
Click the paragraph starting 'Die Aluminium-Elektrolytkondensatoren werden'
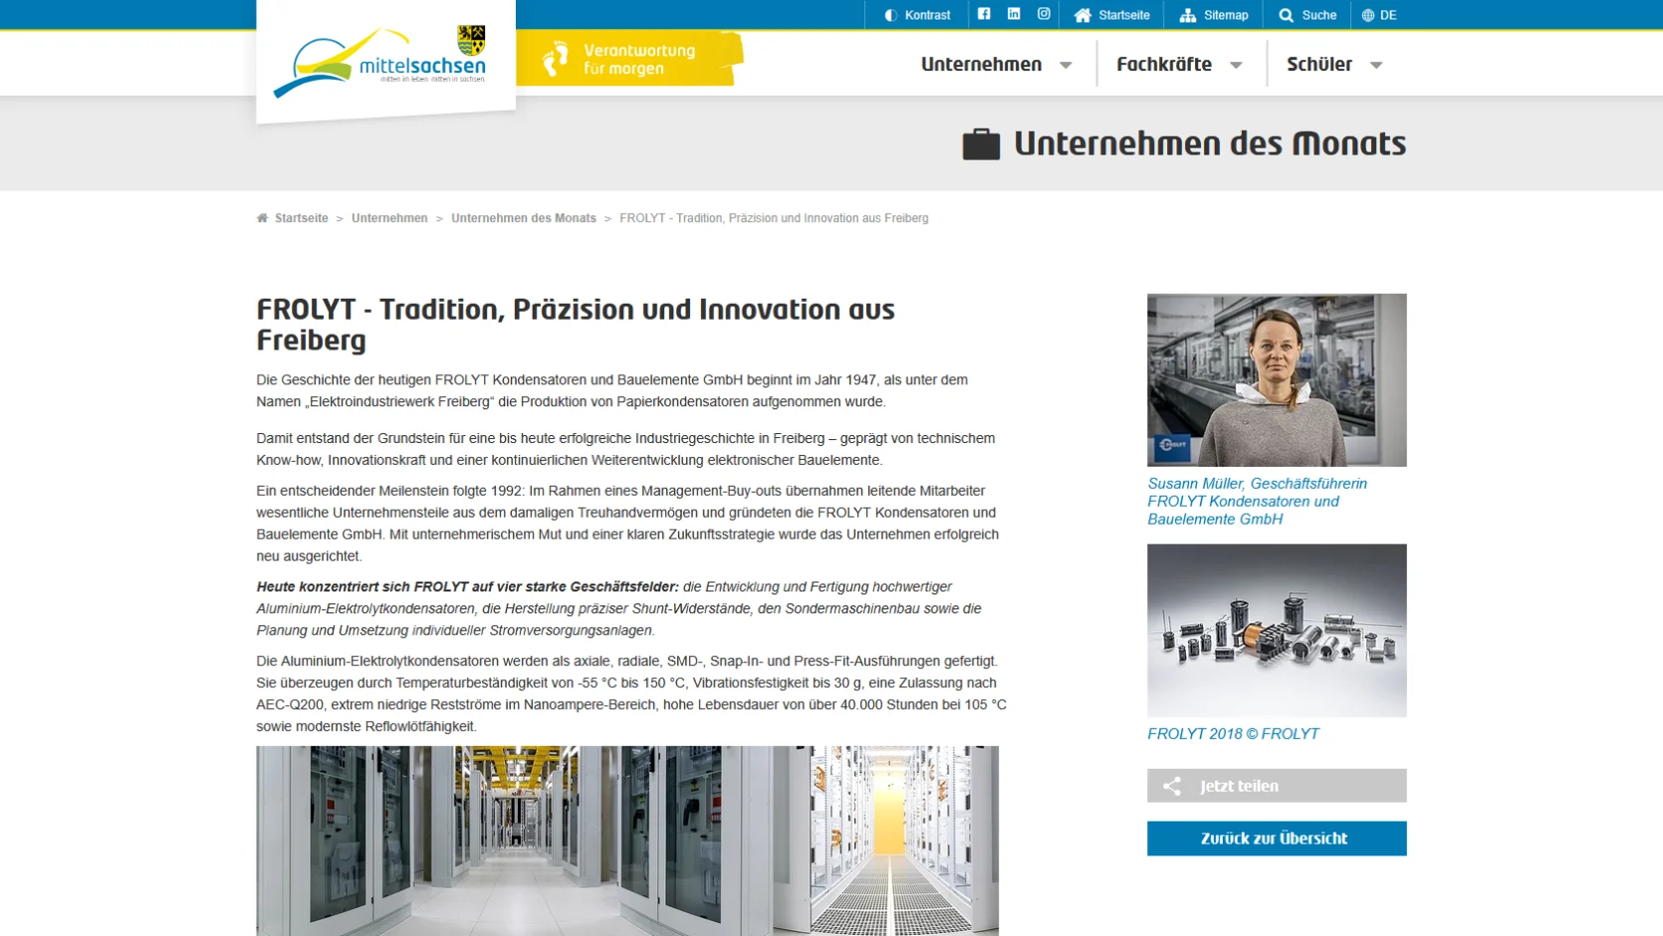[x=631, y=694]
